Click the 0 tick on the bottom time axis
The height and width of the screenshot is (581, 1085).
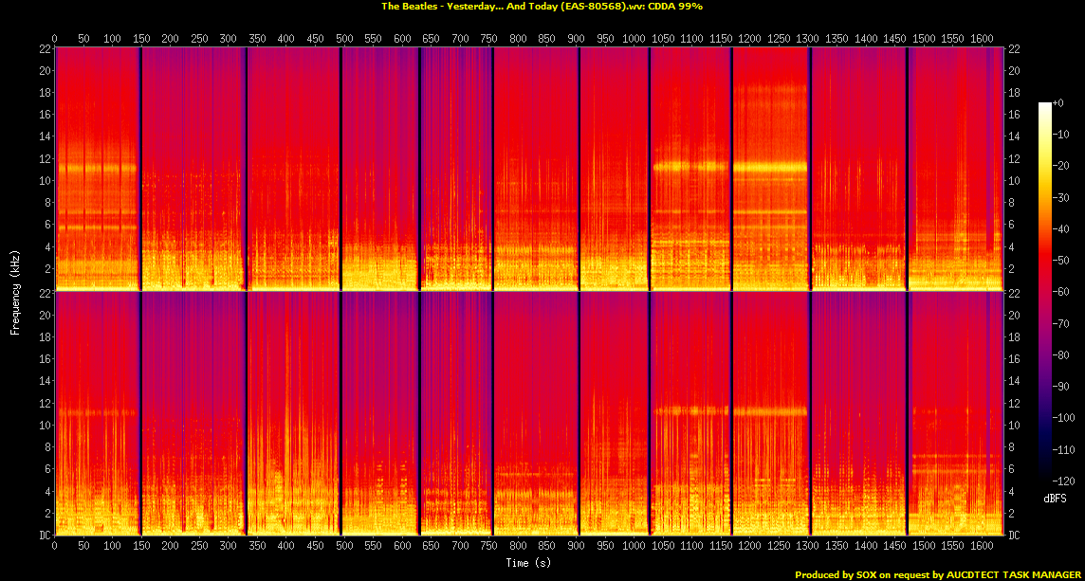point(55,547)
